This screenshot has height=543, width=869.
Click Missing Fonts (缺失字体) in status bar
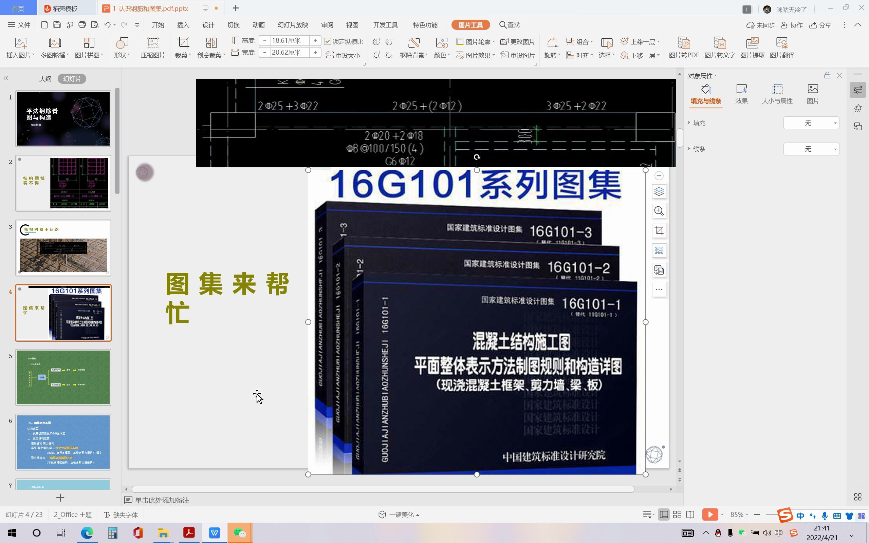click(121, 514)
